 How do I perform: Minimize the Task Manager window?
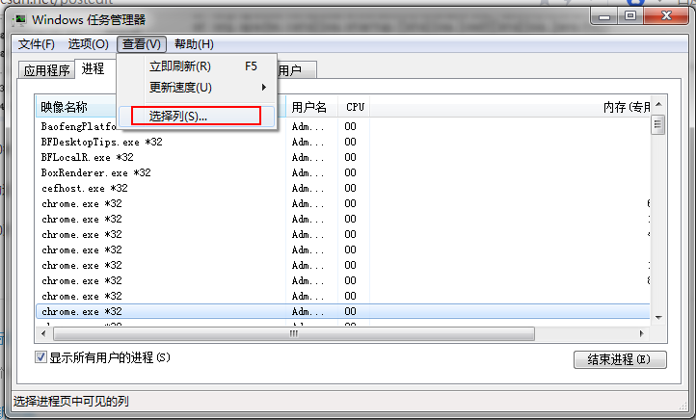coord(603,16)
